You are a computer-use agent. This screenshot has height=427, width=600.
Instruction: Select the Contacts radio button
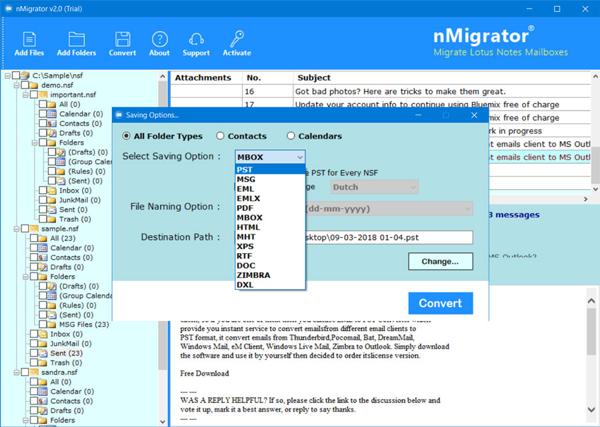tap(220, 136)
